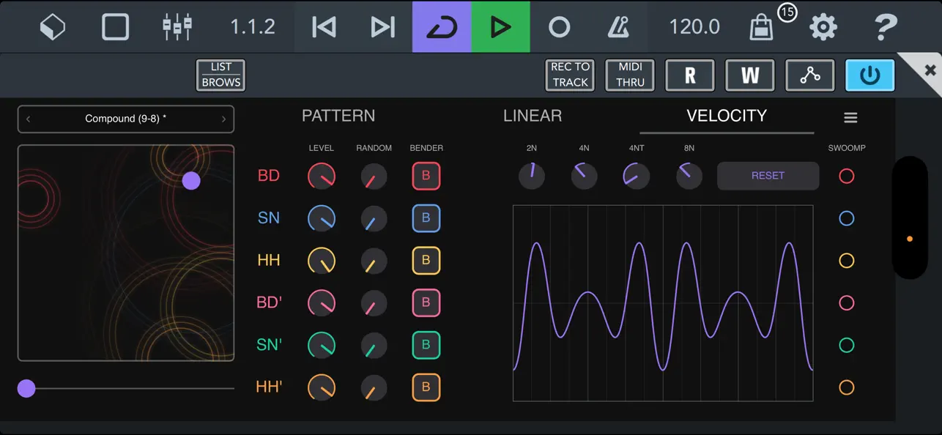942x435 pixels.
Task: Toggle the SN' bender B button
Action: click(x=426, y=345)
